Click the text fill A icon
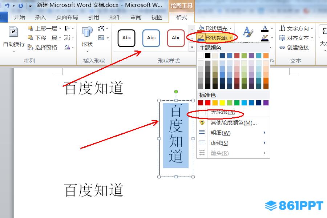This screenshot has width=327, height=218. [265, 28]
